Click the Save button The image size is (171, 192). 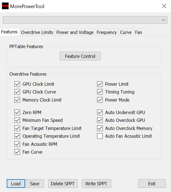coord(34,184)
